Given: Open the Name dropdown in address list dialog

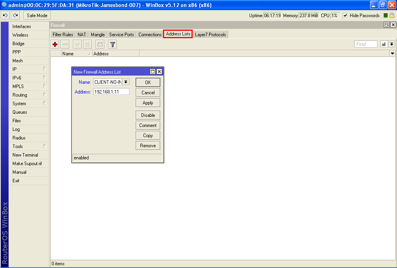Looking at the screenshot, I should tap(126, 82).
